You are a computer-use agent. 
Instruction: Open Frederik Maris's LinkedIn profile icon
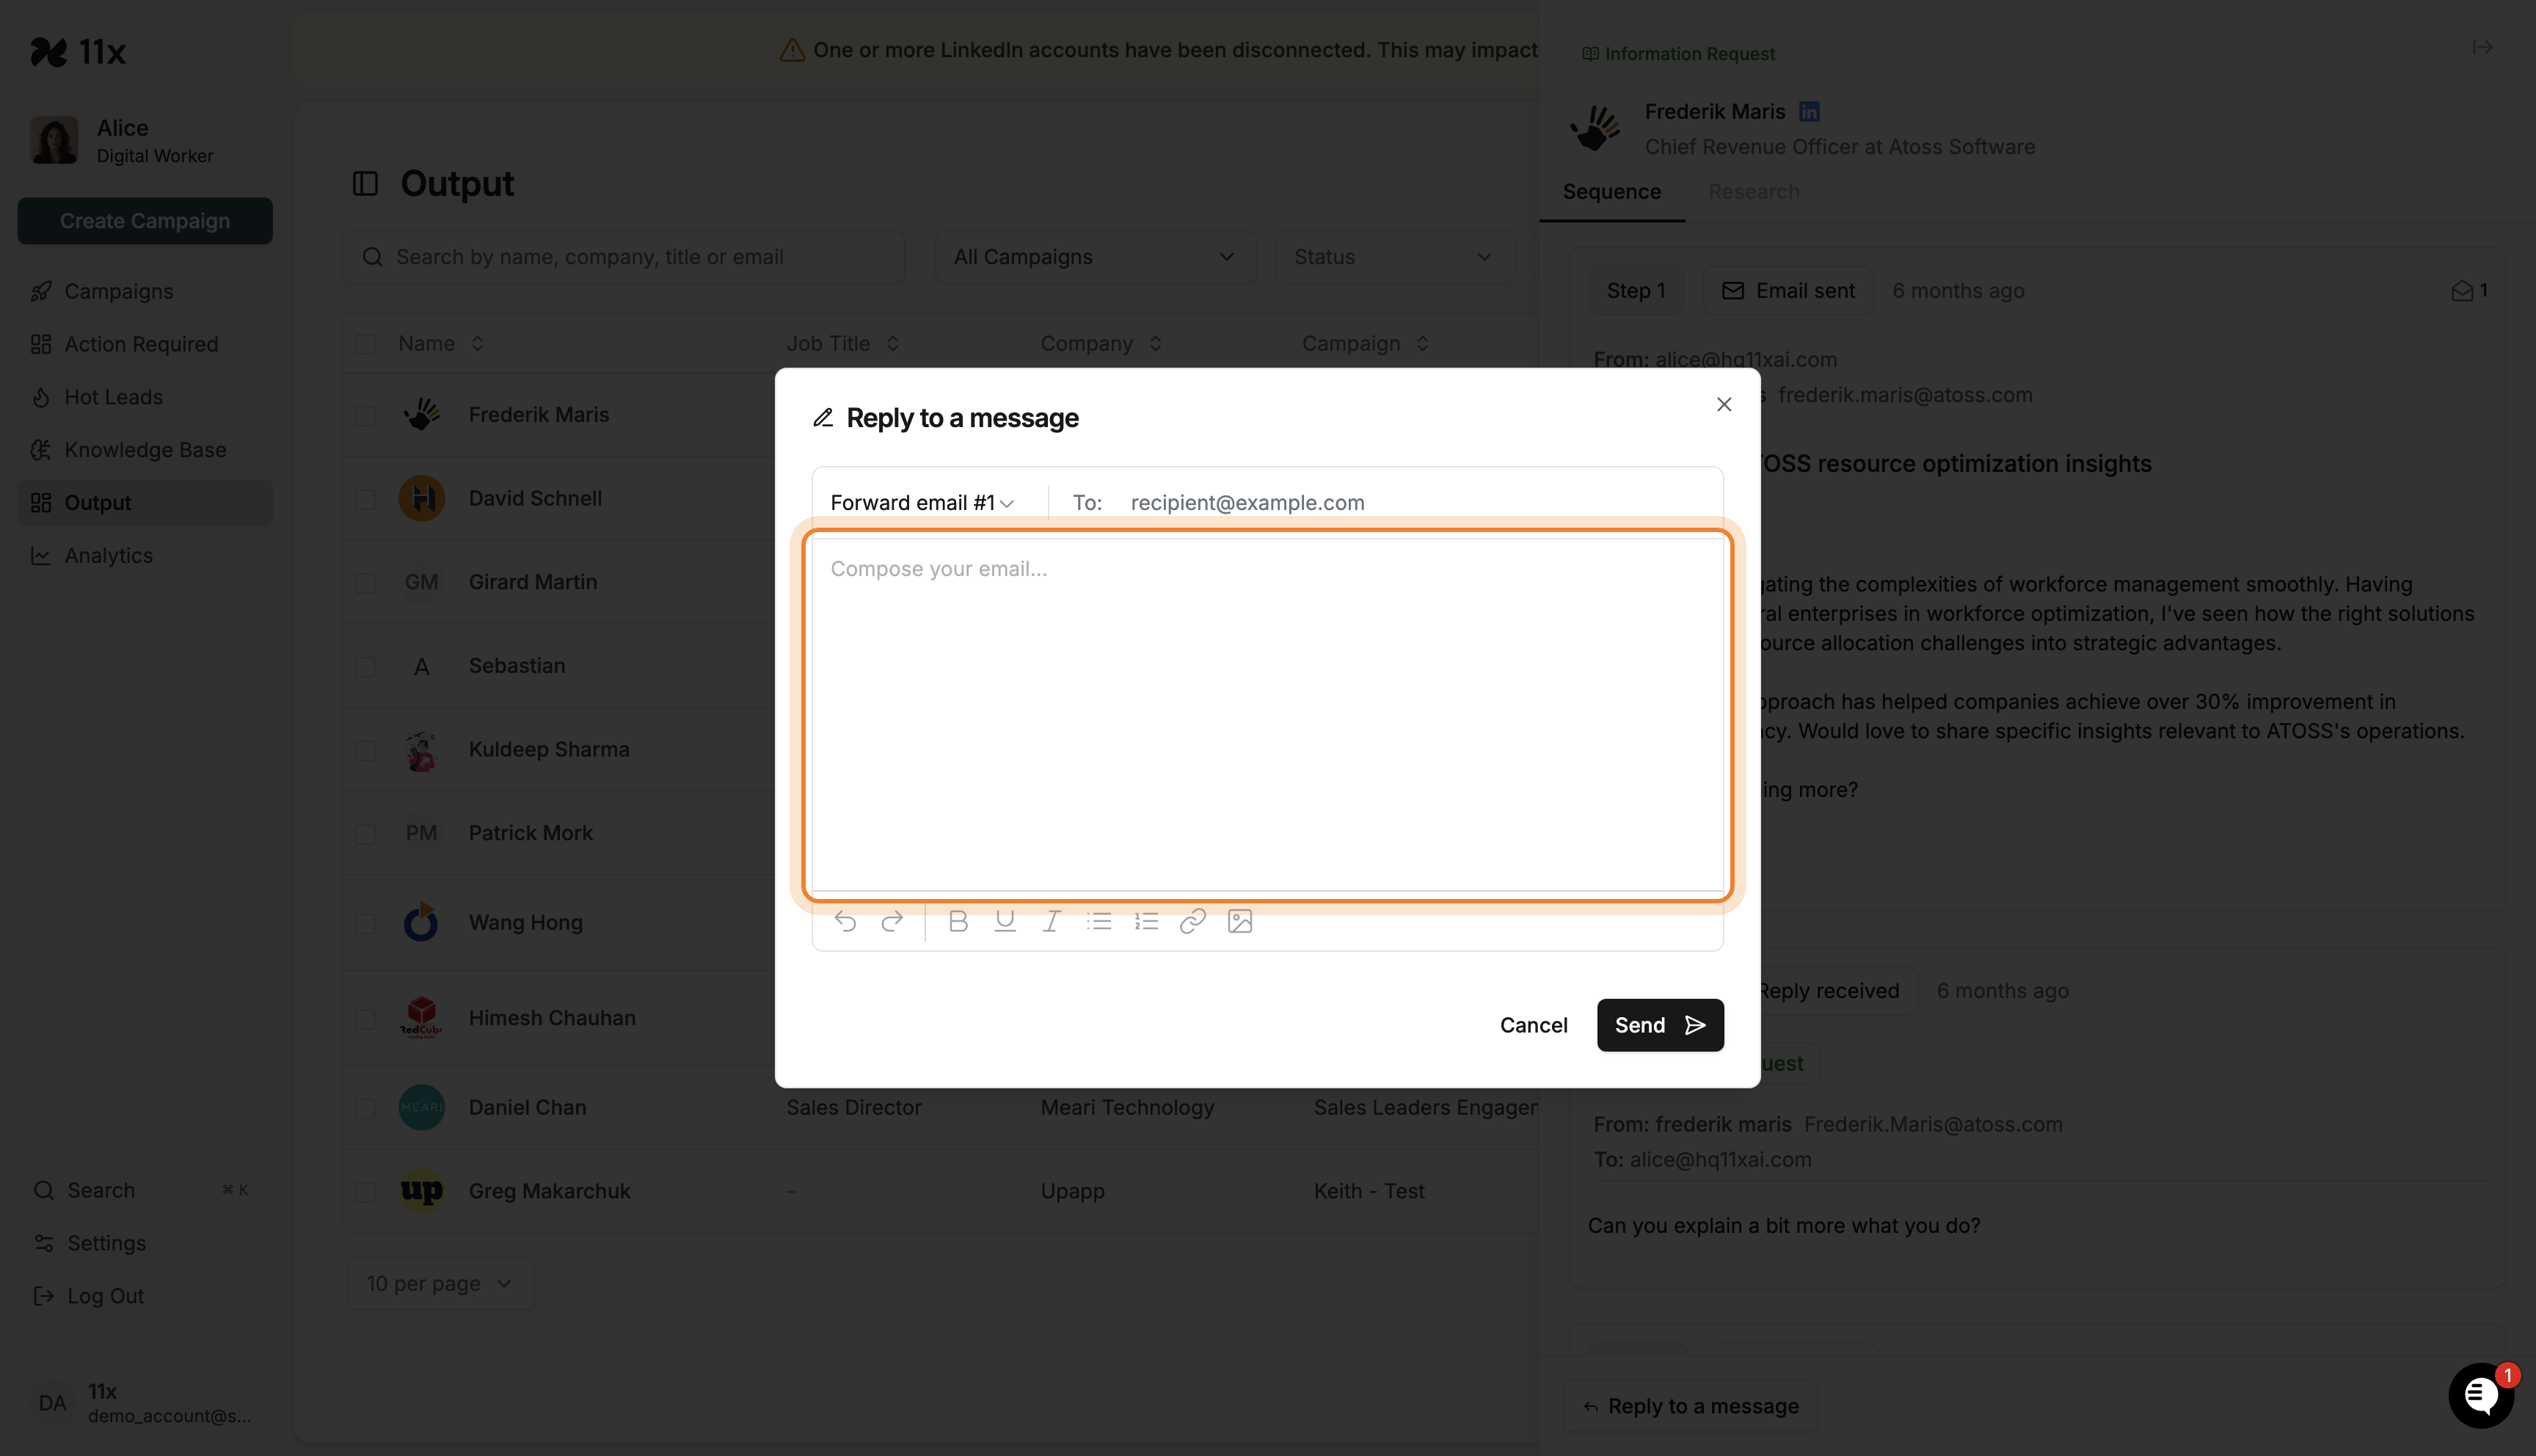pyautogui.click(x=1810, y=111)
